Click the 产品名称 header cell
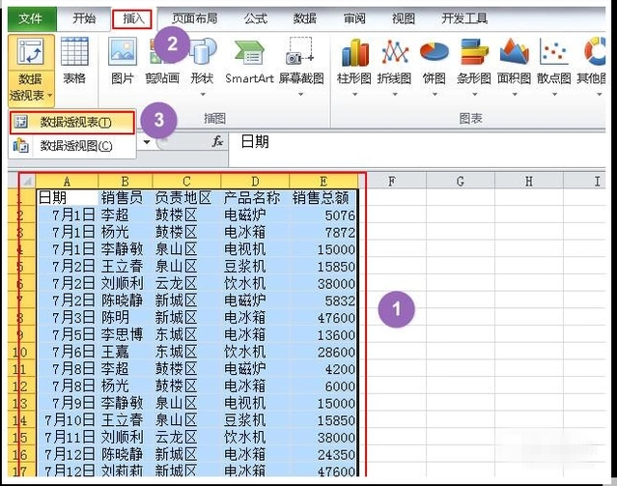 [x=255, y=198]
